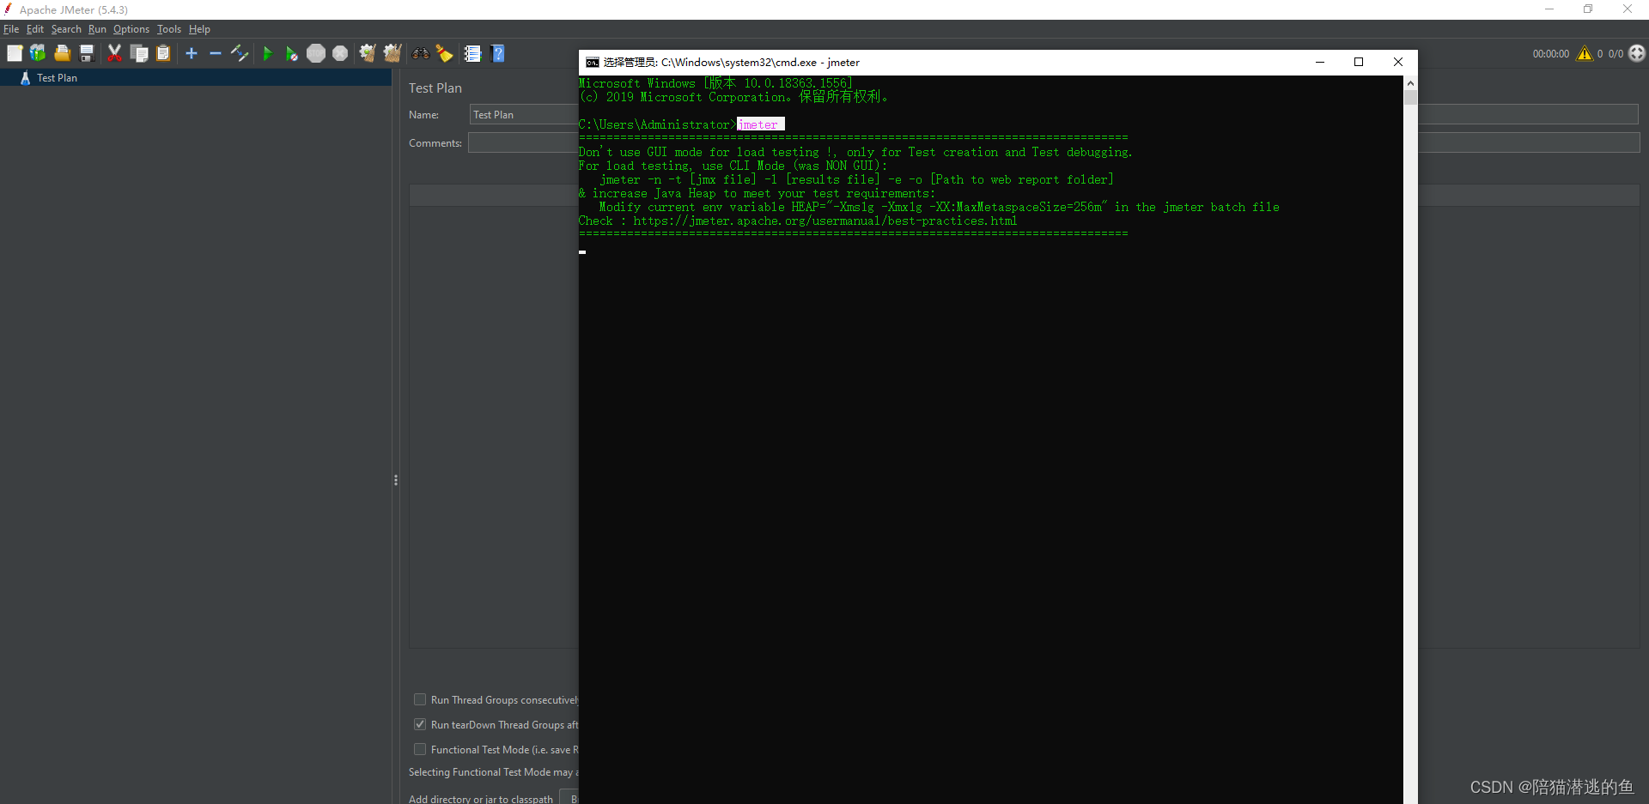
Task: Expand all nodes with plus icon
Action: coord(192,53)
